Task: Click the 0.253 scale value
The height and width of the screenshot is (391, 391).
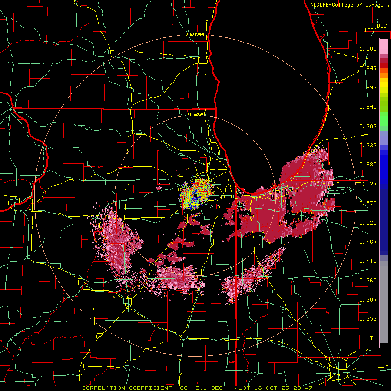Action: (x=368, y=319)
